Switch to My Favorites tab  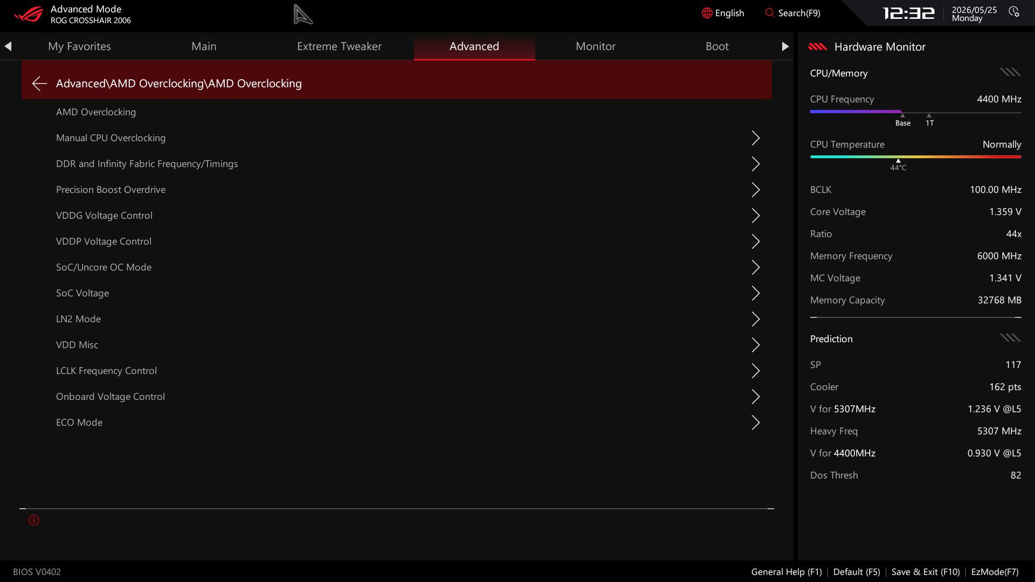79,46
